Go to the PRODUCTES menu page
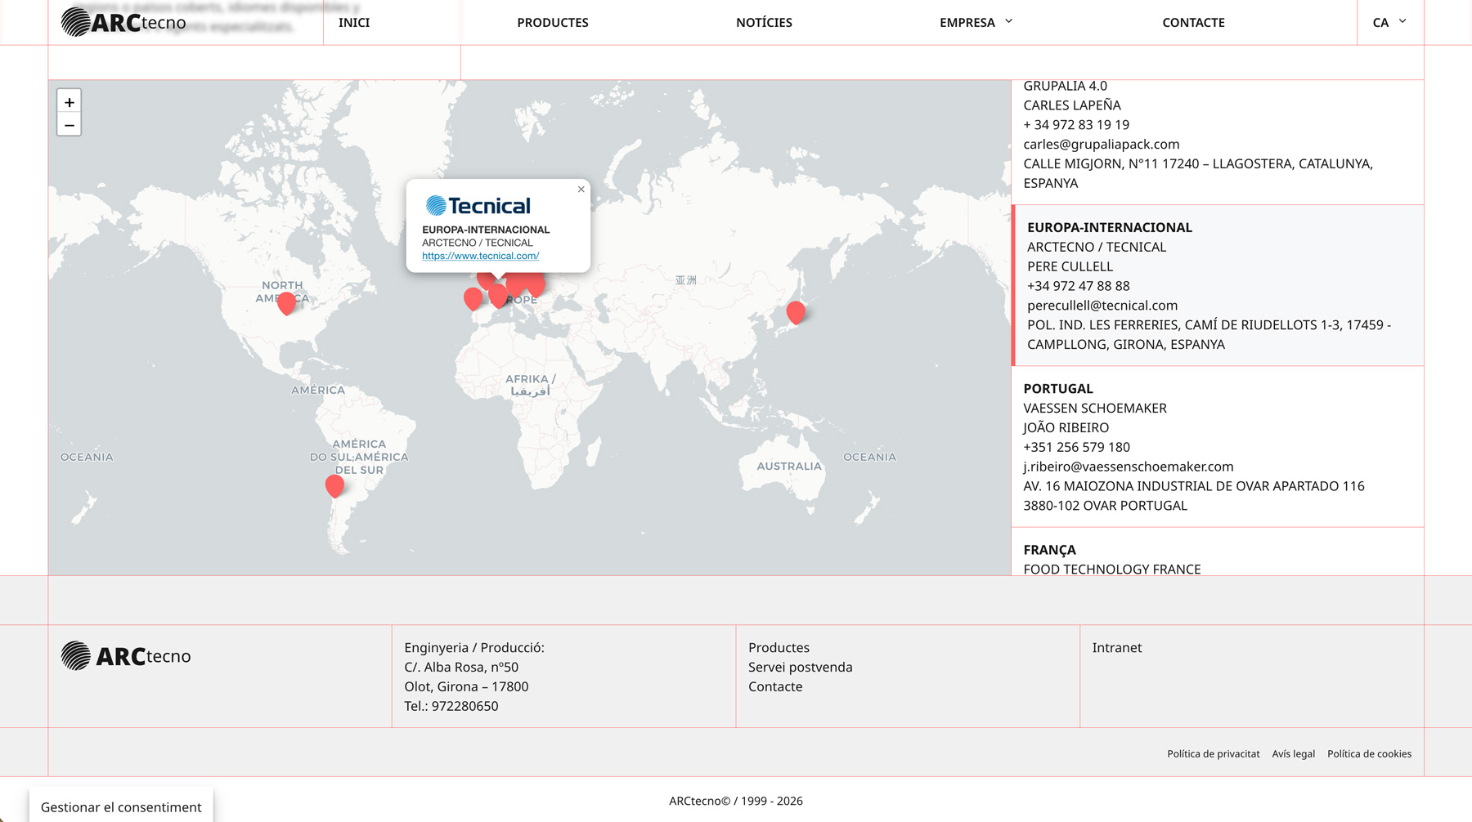 pos(553,22)
